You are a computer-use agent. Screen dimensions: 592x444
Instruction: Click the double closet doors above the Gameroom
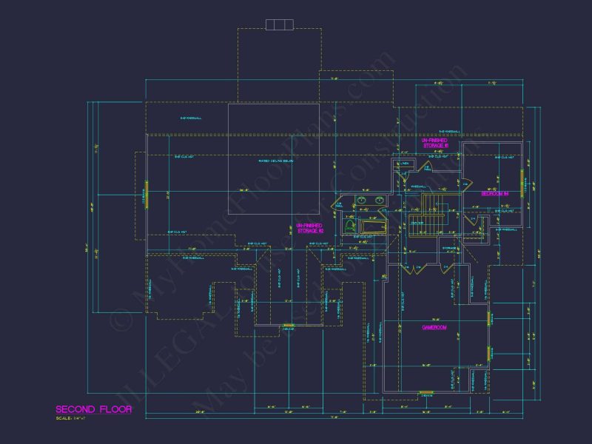[414, 269]
